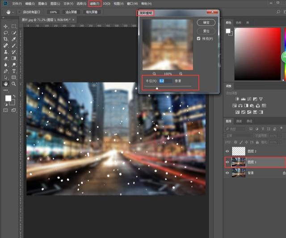The image size is (286, 238).
Task: Select the Dodge tool
Action: 14,65
